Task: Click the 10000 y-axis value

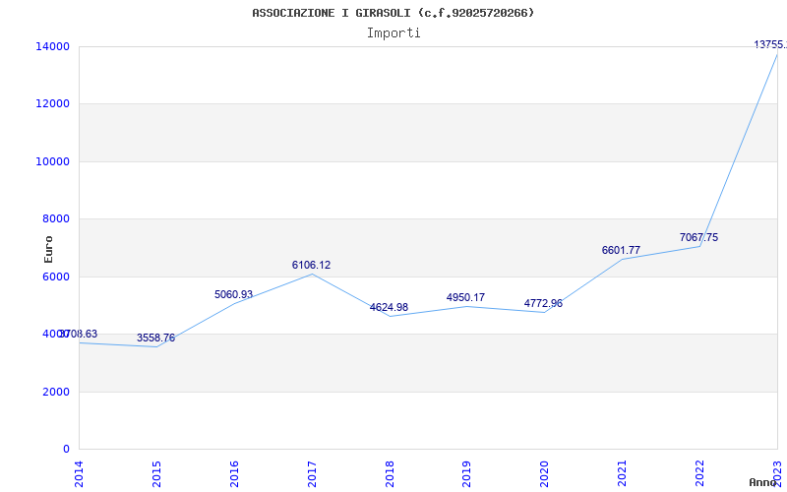Action: [x=52, y=161]
